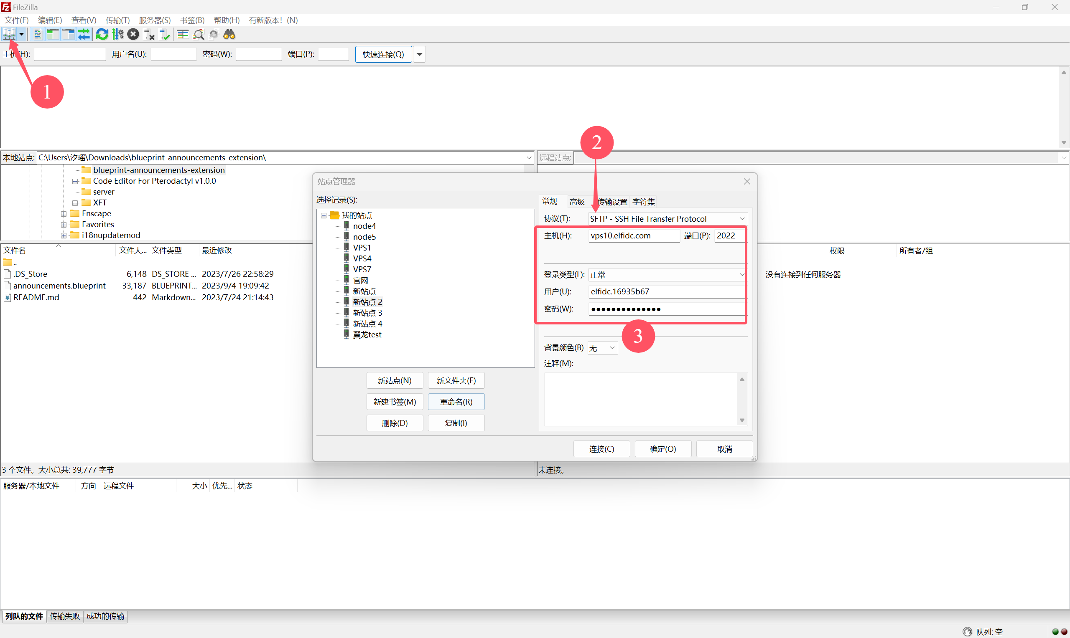Image resolution: width=1070 pixels, height=638 pixels.
Task: Click the disconnect from server icon
Action: point(149,34)
